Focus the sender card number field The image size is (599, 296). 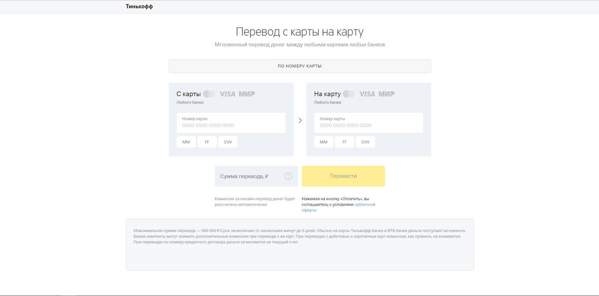pos(231,123)
